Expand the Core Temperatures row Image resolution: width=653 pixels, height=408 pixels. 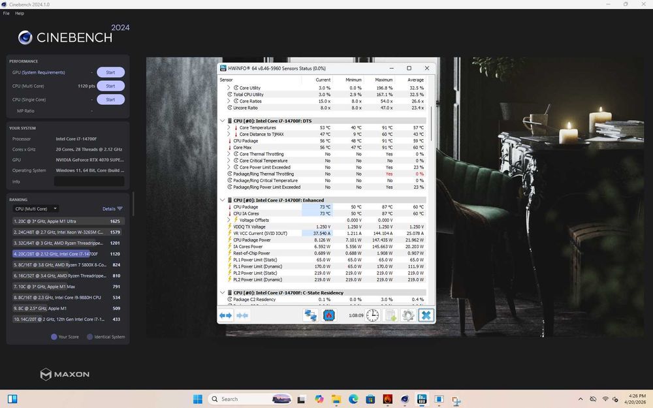(x=229, y=127)
